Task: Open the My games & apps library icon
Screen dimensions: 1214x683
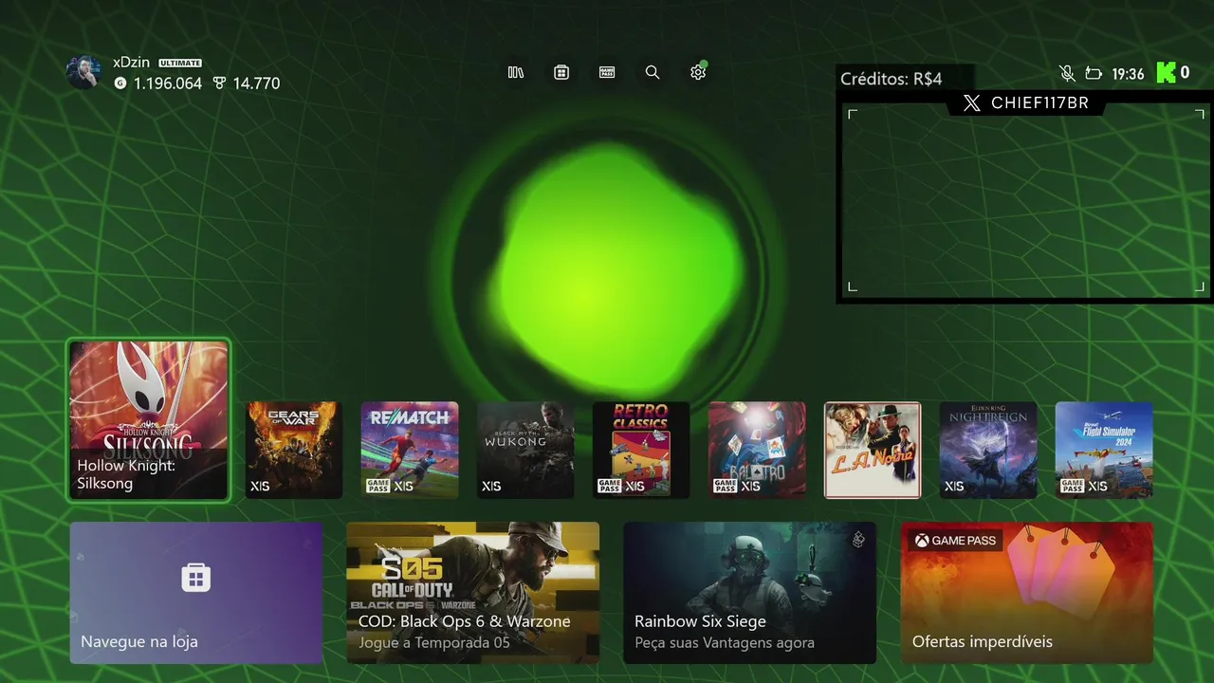Action: (x=516, y=72)
